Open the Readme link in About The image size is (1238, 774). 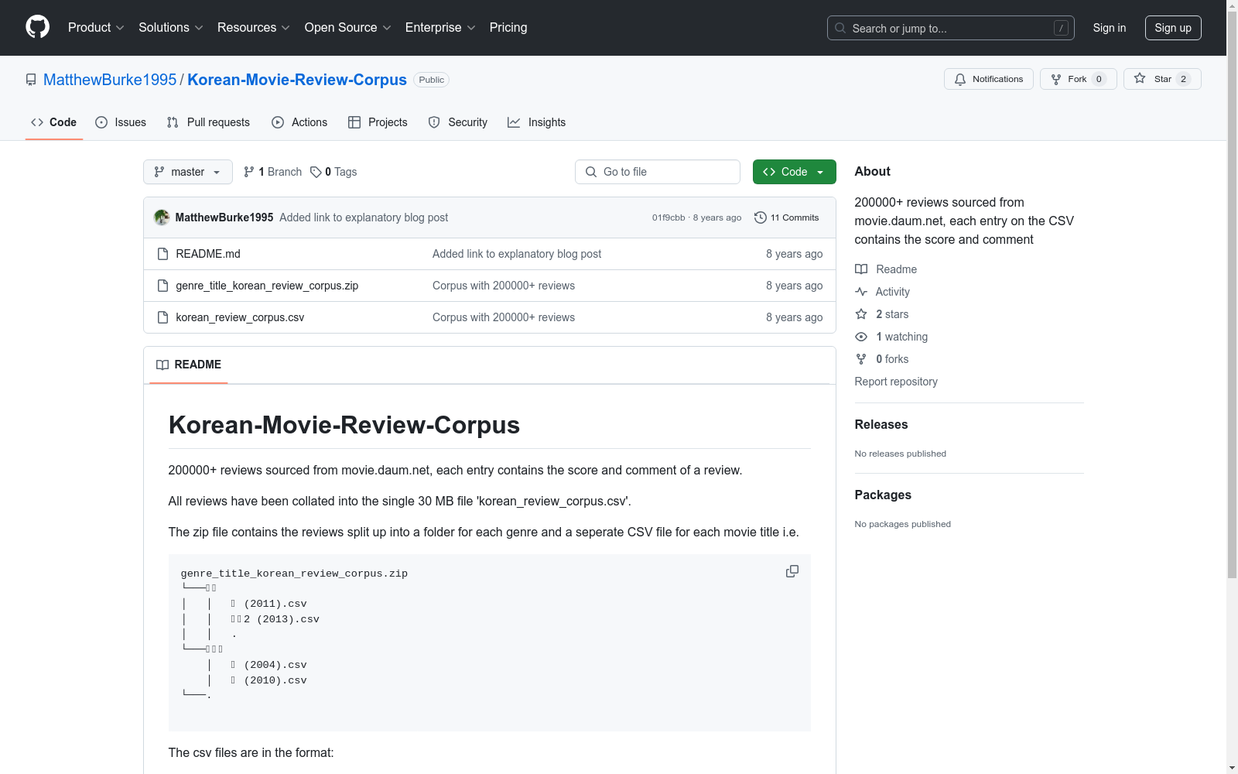click(x=886, y=269)
